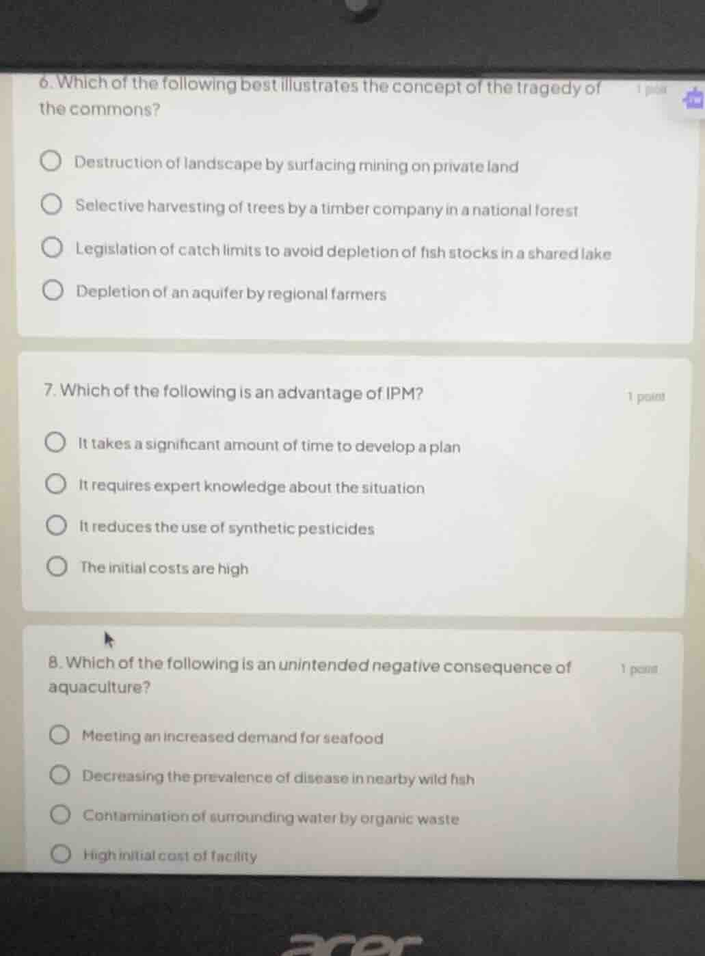Image resolution: width=705 pixels, height=956 pixels.
Task: Select 'Selective harvesting of trees by a timber company'
Action: click(x=51, y=204)
